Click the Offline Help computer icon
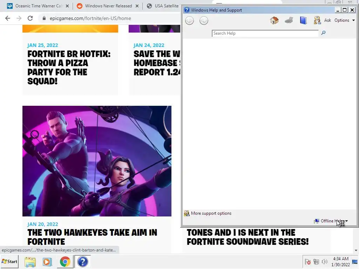Screen dimensions: 359x269 [x=317, y=221]
